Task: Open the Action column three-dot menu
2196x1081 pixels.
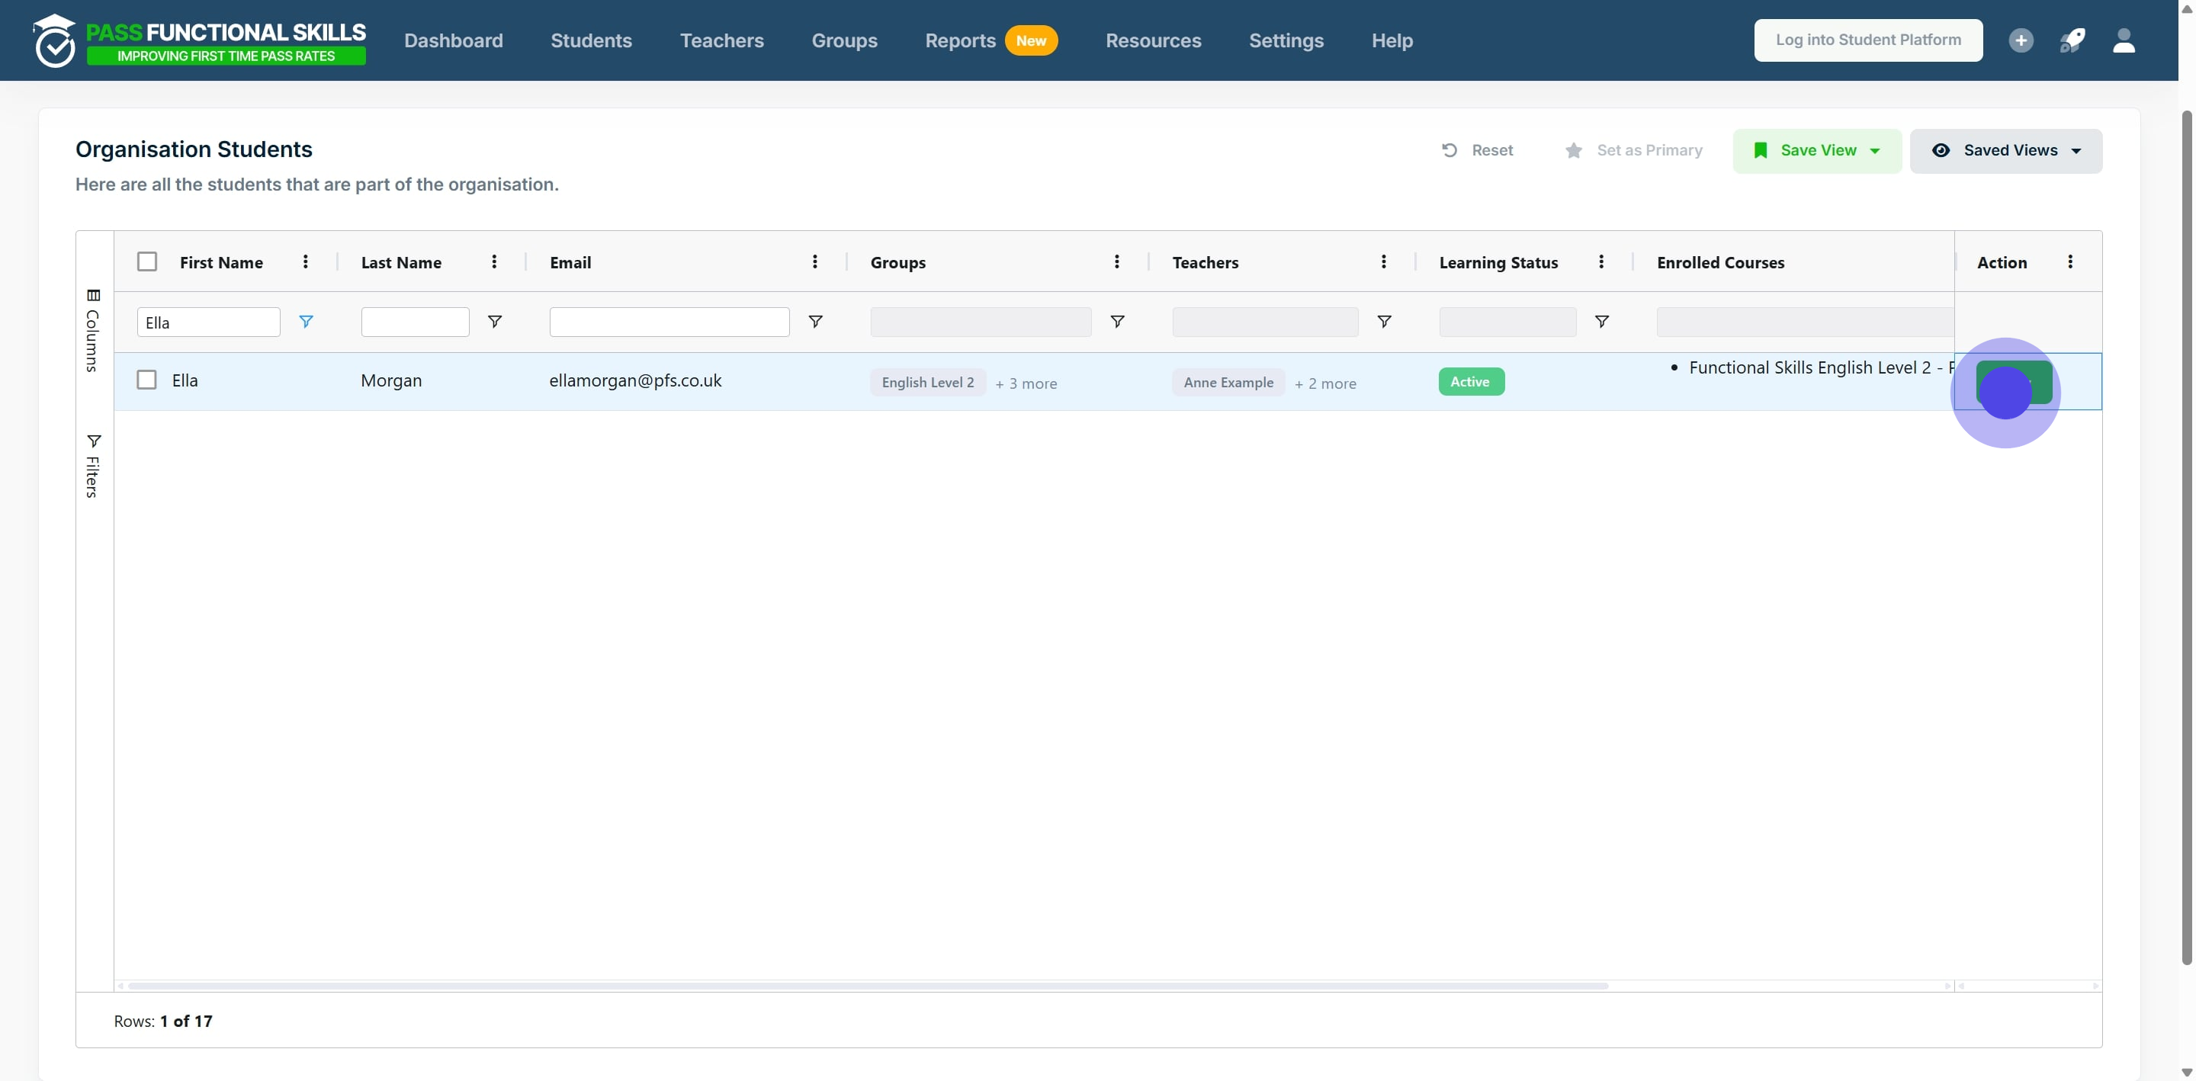Action: (x=2070, y=261)
